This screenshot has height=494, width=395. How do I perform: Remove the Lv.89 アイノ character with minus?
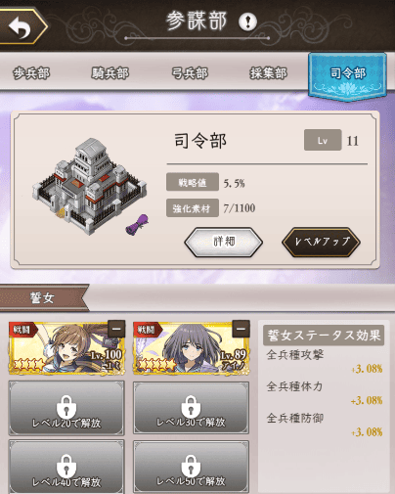pyautogui.click(x=241, y=329)
